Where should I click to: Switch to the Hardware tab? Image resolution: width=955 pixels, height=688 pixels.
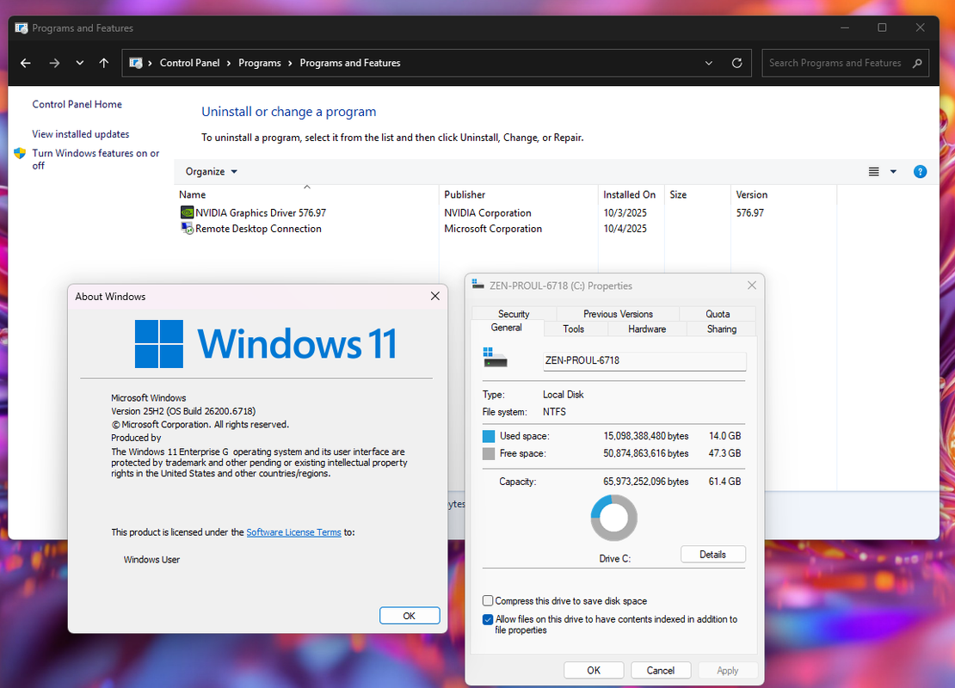point(647,329)
